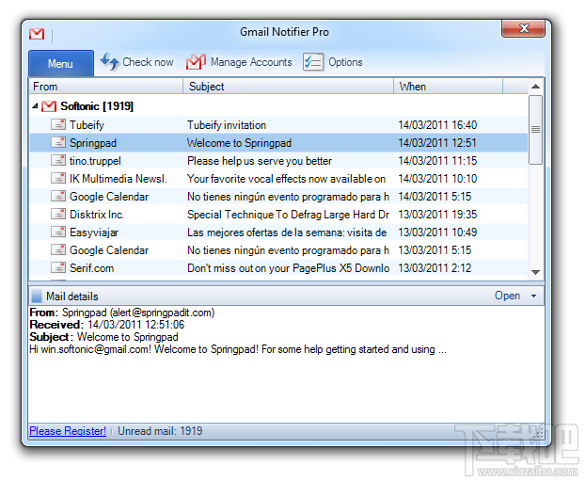Image resolution: width=586 pixels, height=481 pixels.
Task: Click the date 14/03/2011 10:10
Action: [x=437, y=179]
